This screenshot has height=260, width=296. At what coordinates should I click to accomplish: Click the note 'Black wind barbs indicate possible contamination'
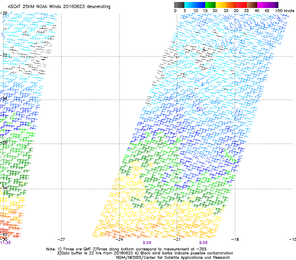click(186, 253)
